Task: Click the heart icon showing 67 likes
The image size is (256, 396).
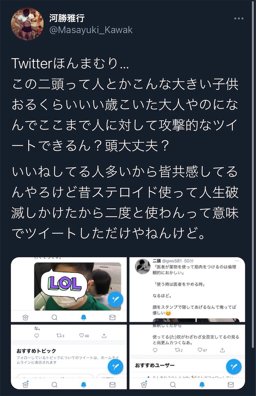Action: tap(200, 350)
